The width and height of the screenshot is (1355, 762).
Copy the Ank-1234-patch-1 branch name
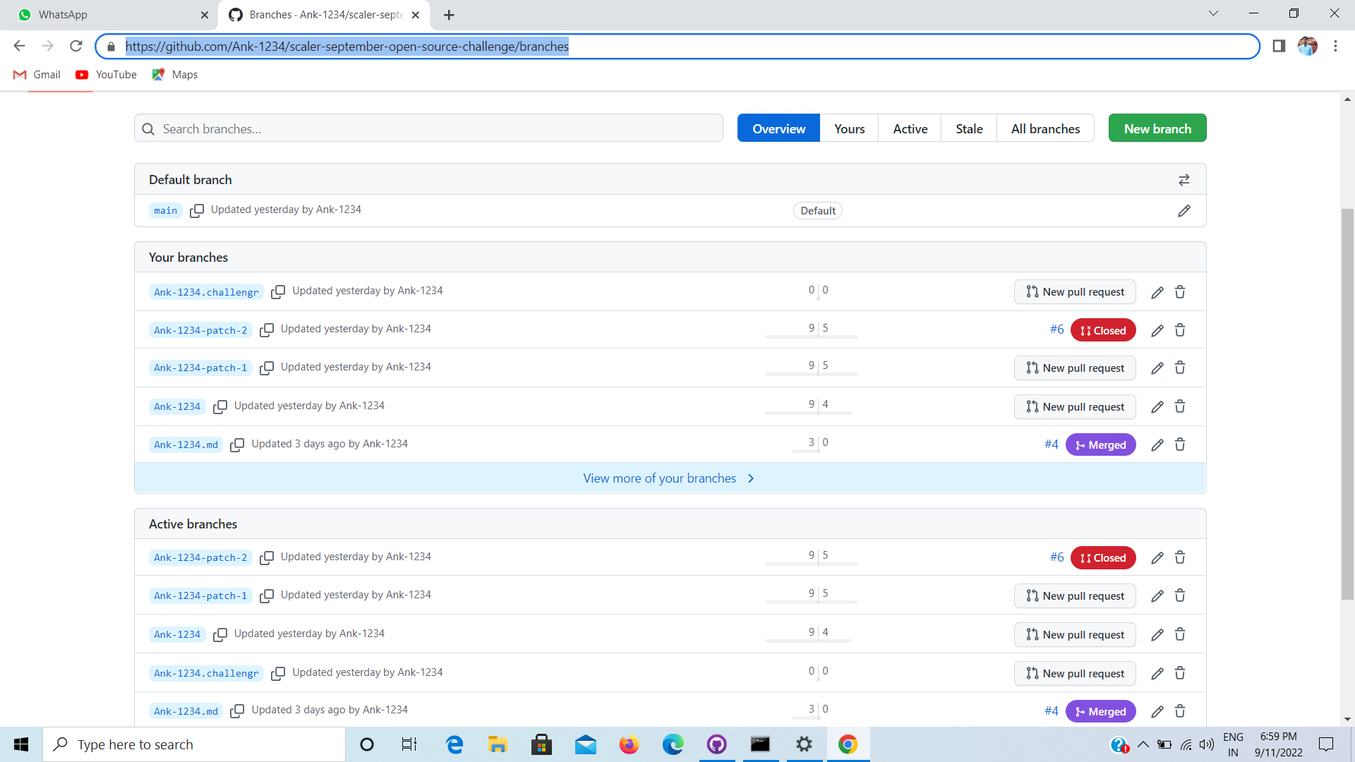(x=267, y=368)
